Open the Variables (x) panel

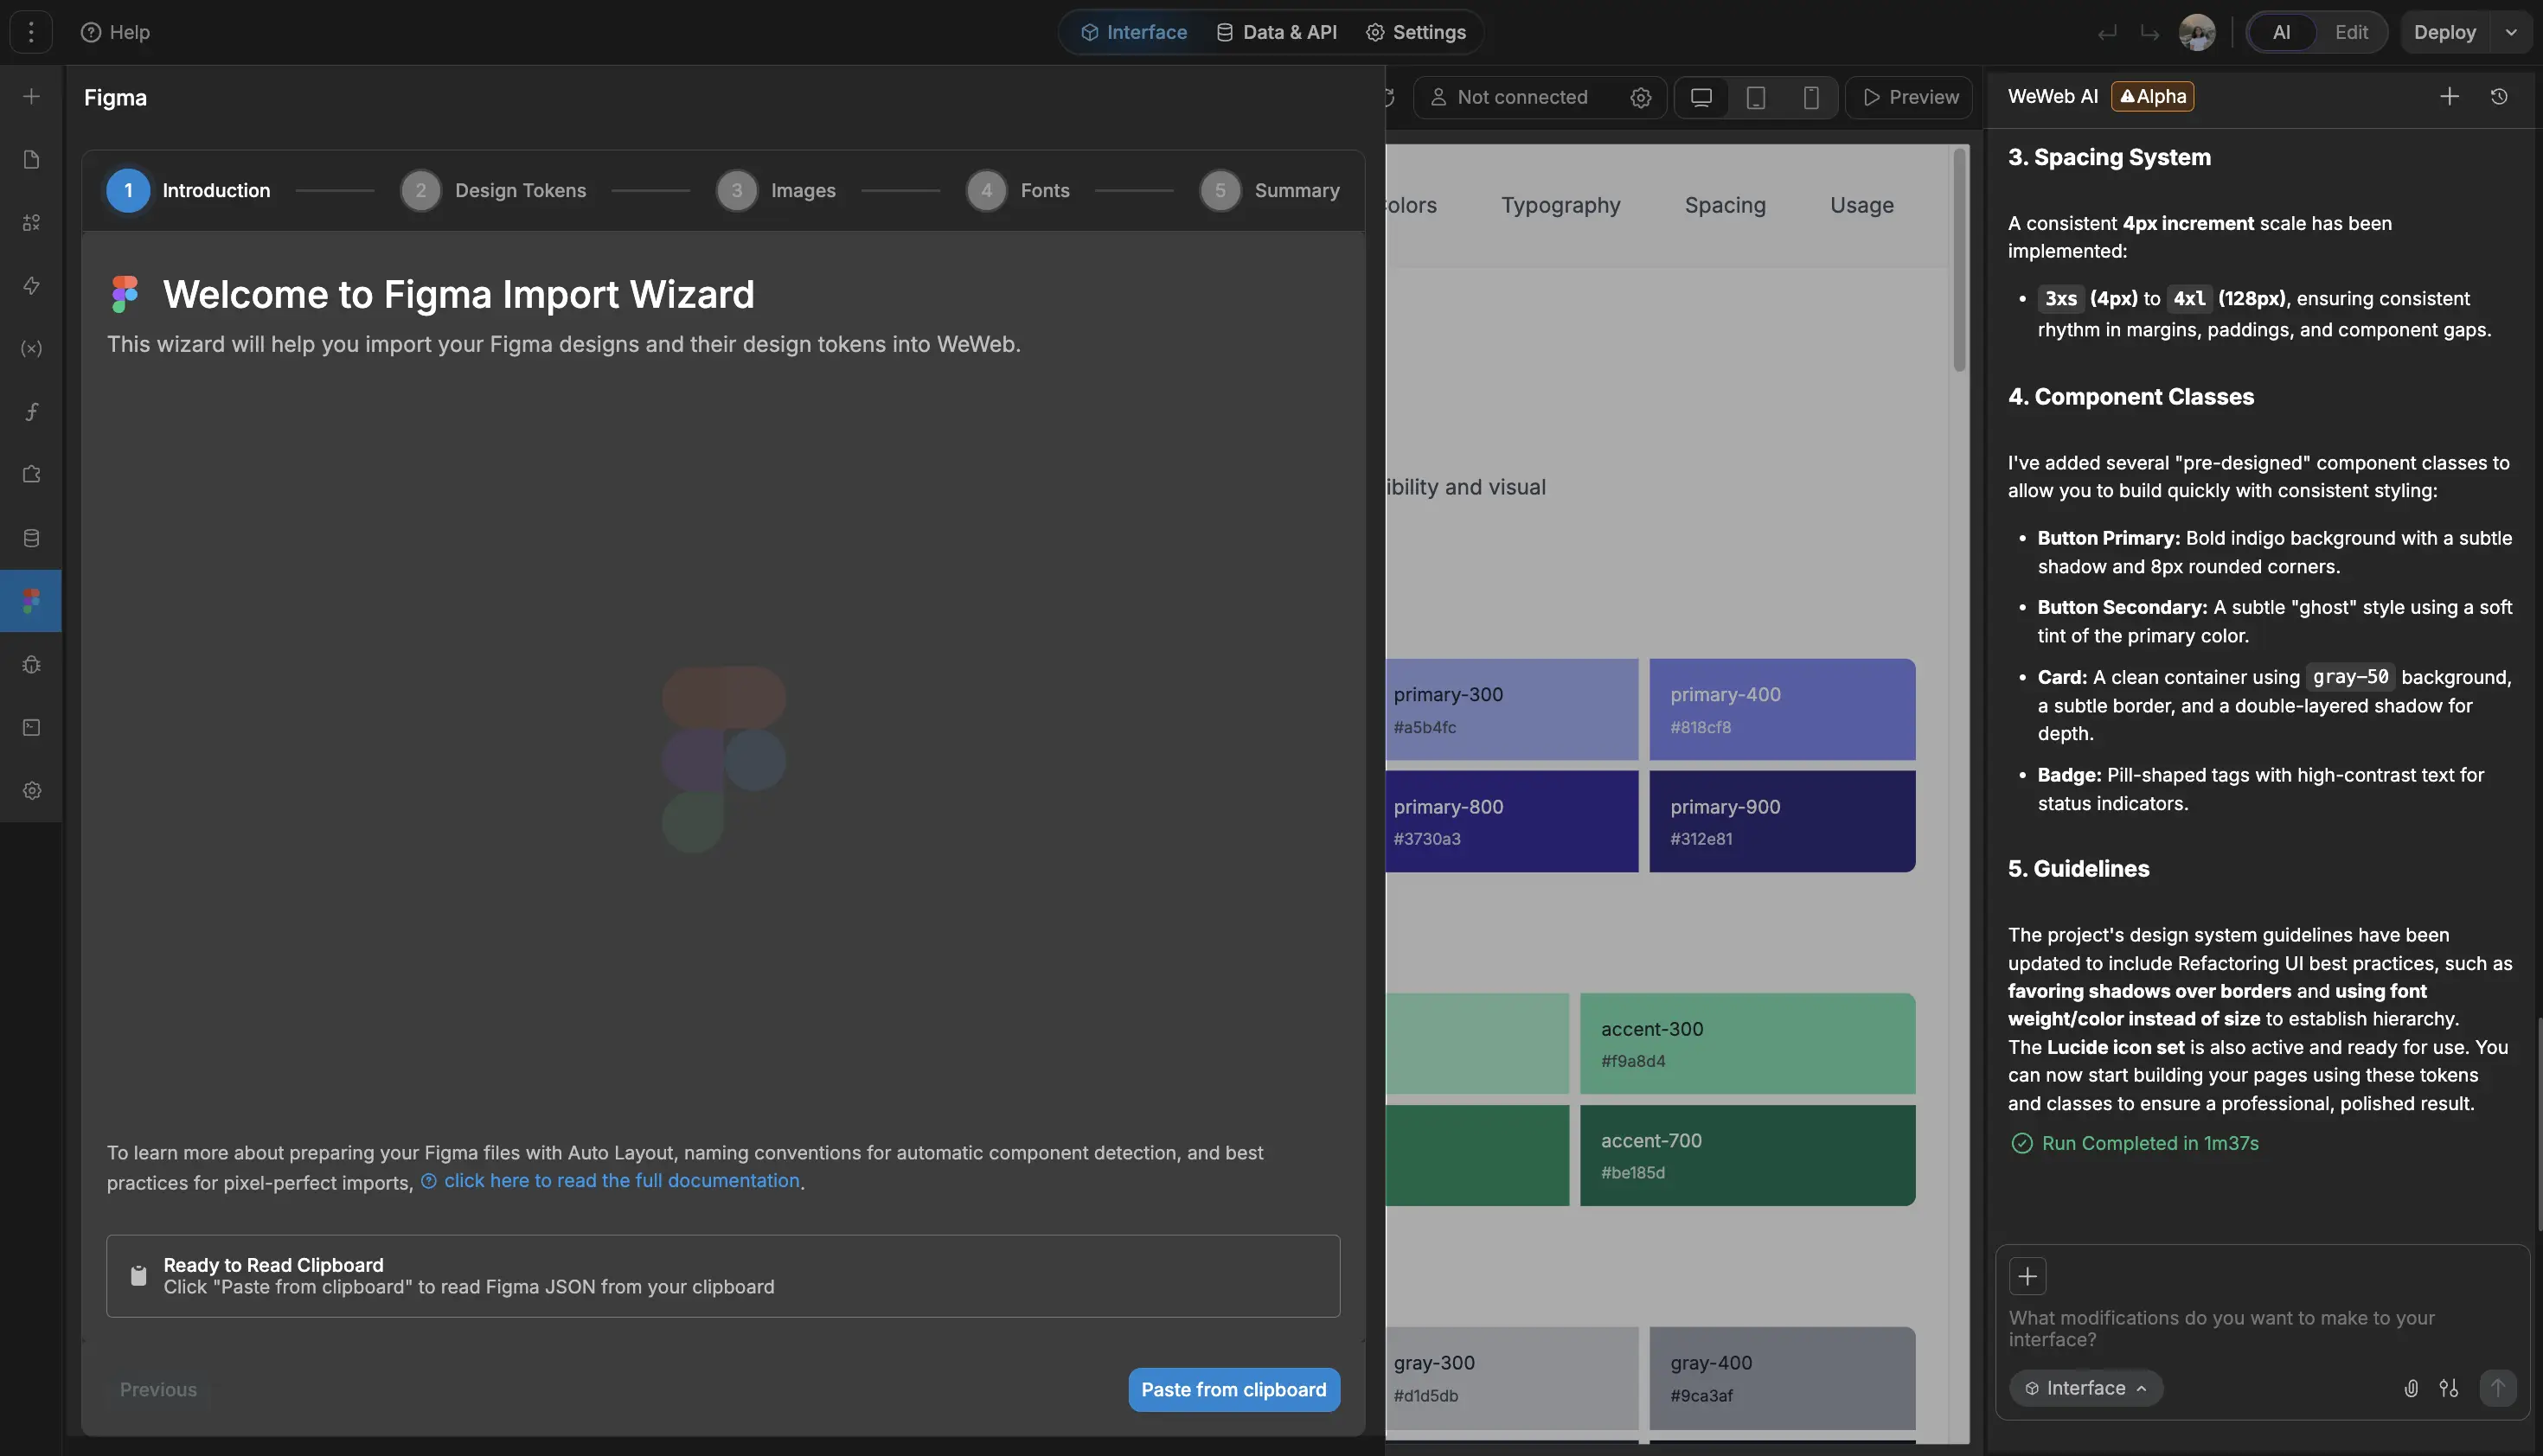tap(31, 349)
